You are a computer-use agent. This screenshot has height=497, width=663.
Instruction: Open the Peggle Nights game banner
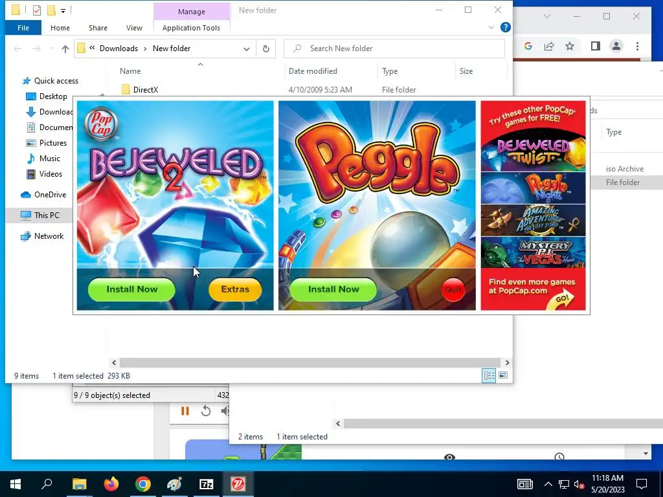[x=534, y=188]
